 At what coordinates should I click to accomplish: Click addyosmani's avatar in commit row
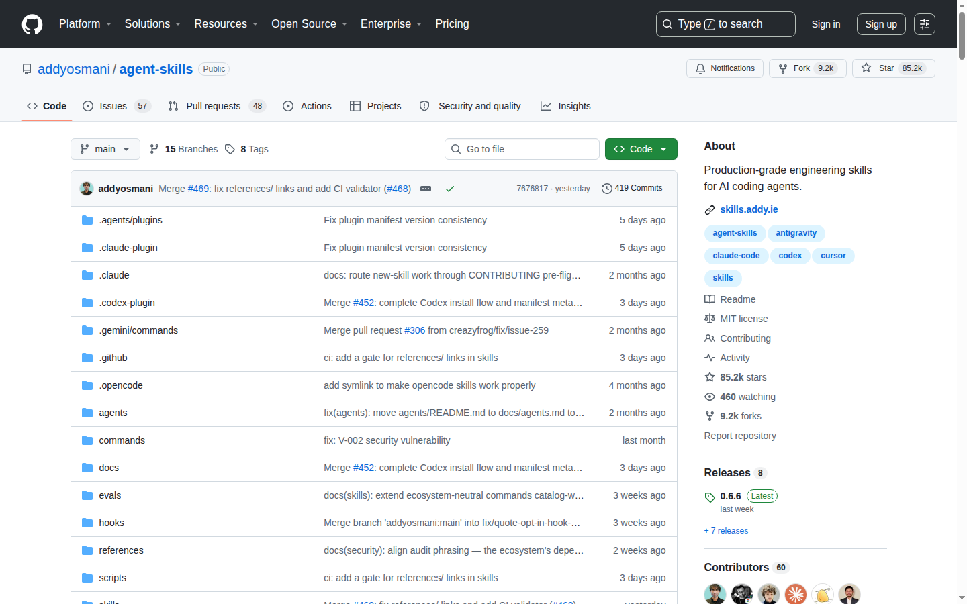(87, 189)
